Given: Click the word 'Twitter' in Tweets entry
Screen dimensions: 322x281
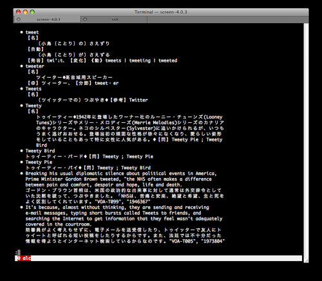Looking at the screenshot, I should 138,100.
